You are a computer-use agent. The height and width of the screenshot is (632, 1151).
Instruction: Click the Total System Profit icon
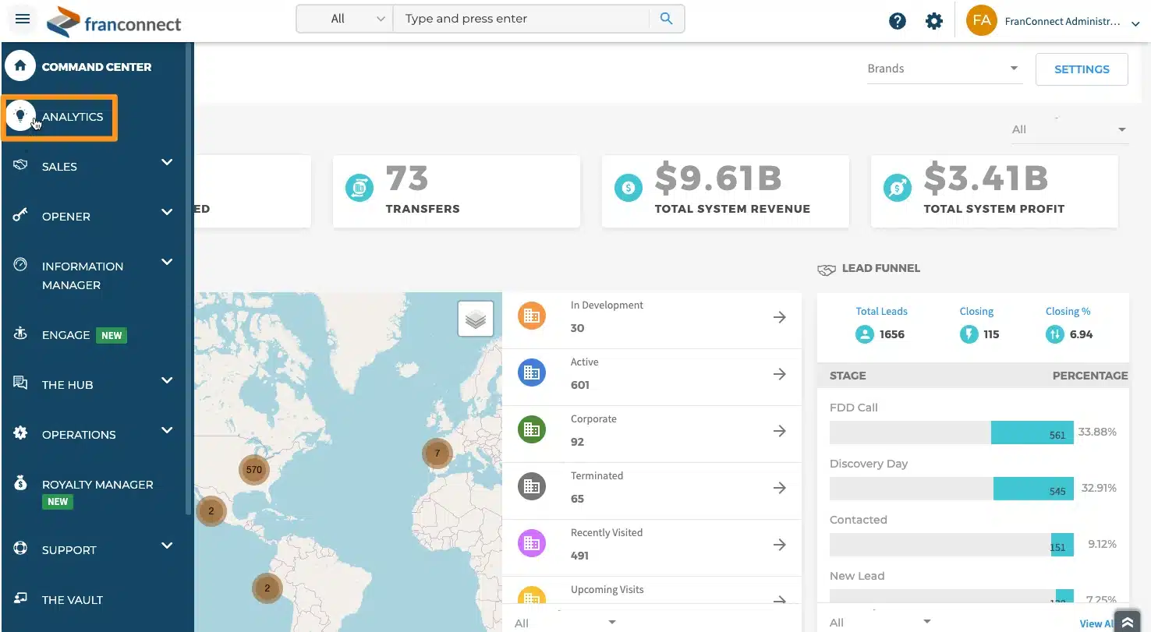898,187
